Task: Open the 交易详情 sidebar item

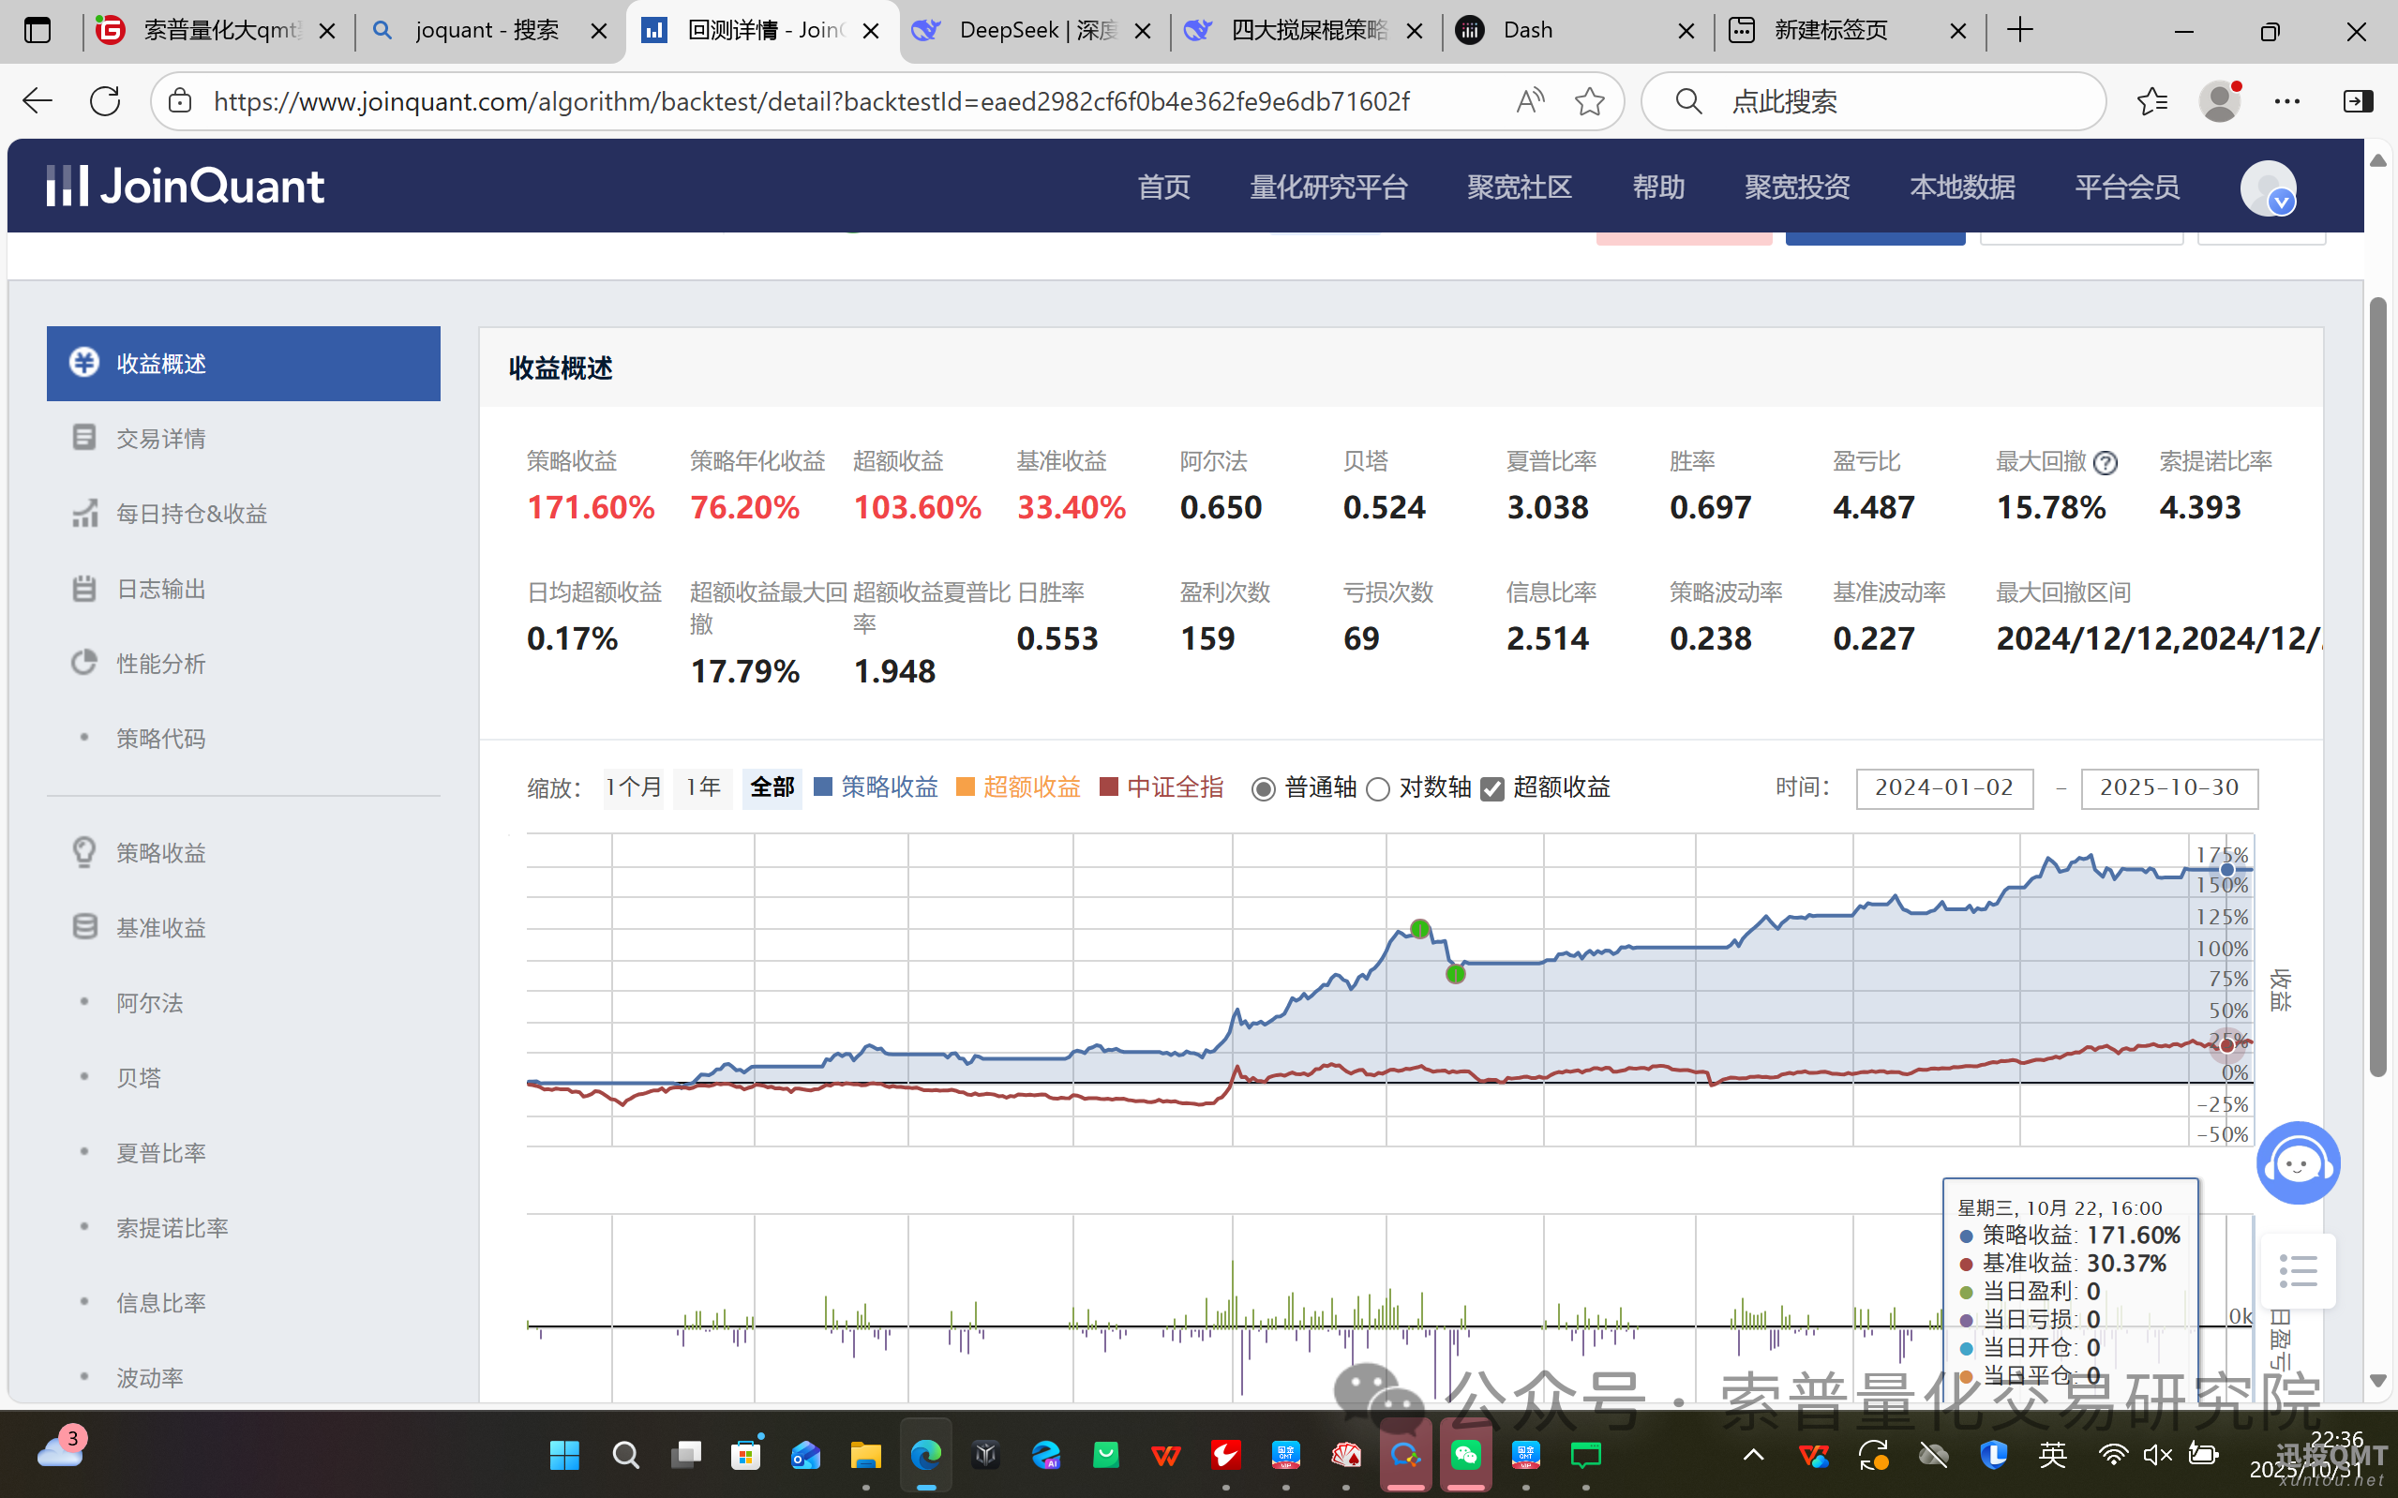Action: pyautogui.click(x=160, y=439)
